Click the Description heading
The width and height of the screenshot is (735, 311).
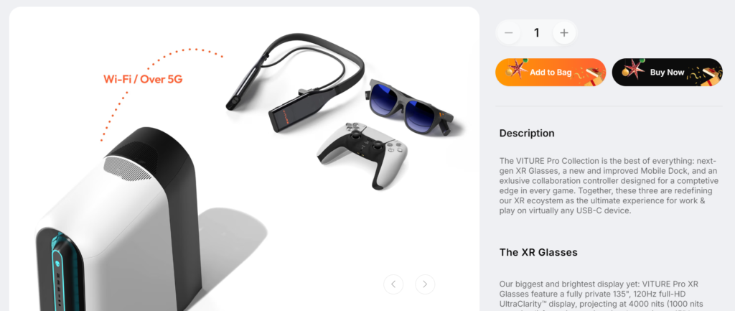coord(527,133)
